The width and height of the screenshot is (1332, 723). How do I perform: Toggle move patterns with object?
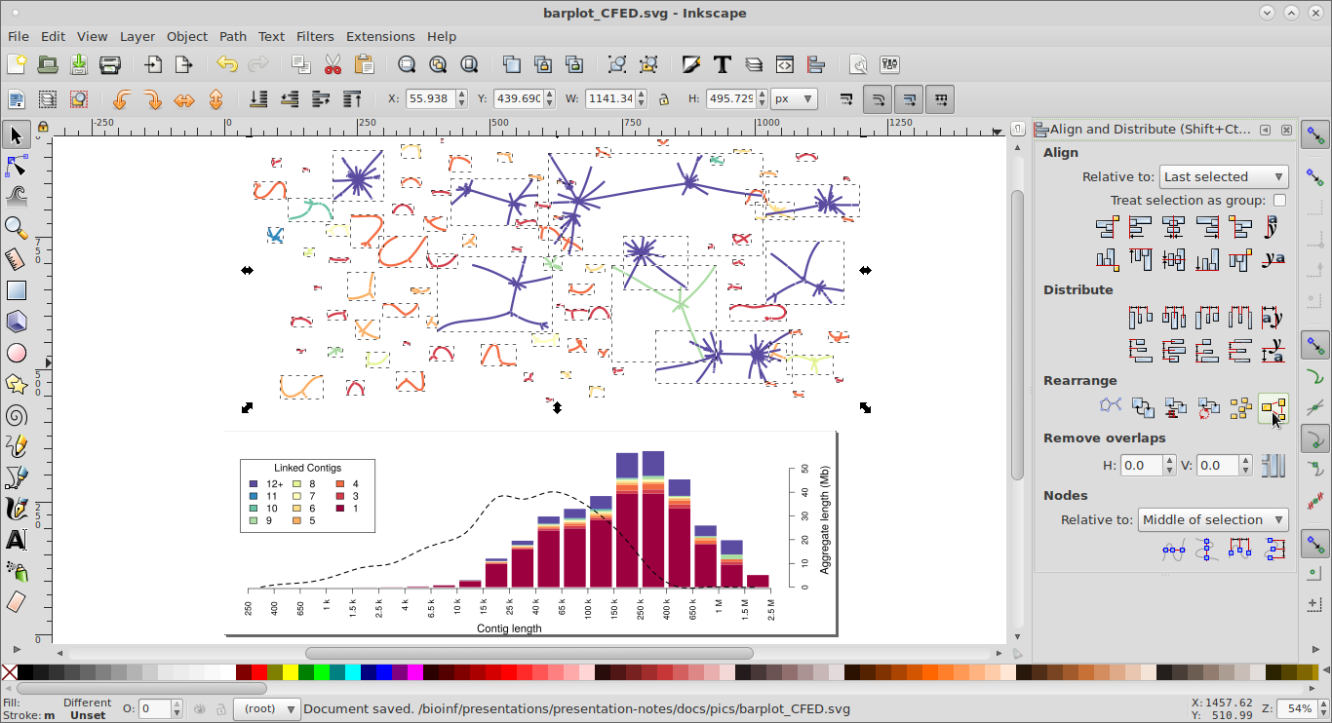[940, 99]
